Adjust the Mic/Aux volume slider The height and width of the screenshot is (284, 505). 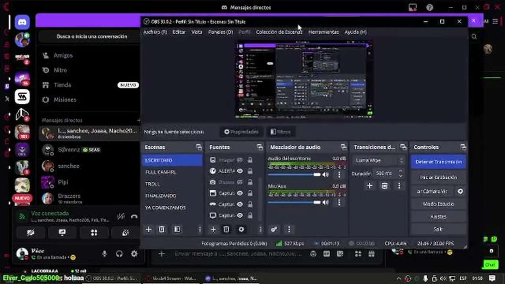pyautogui.click(x=294, y=202)
